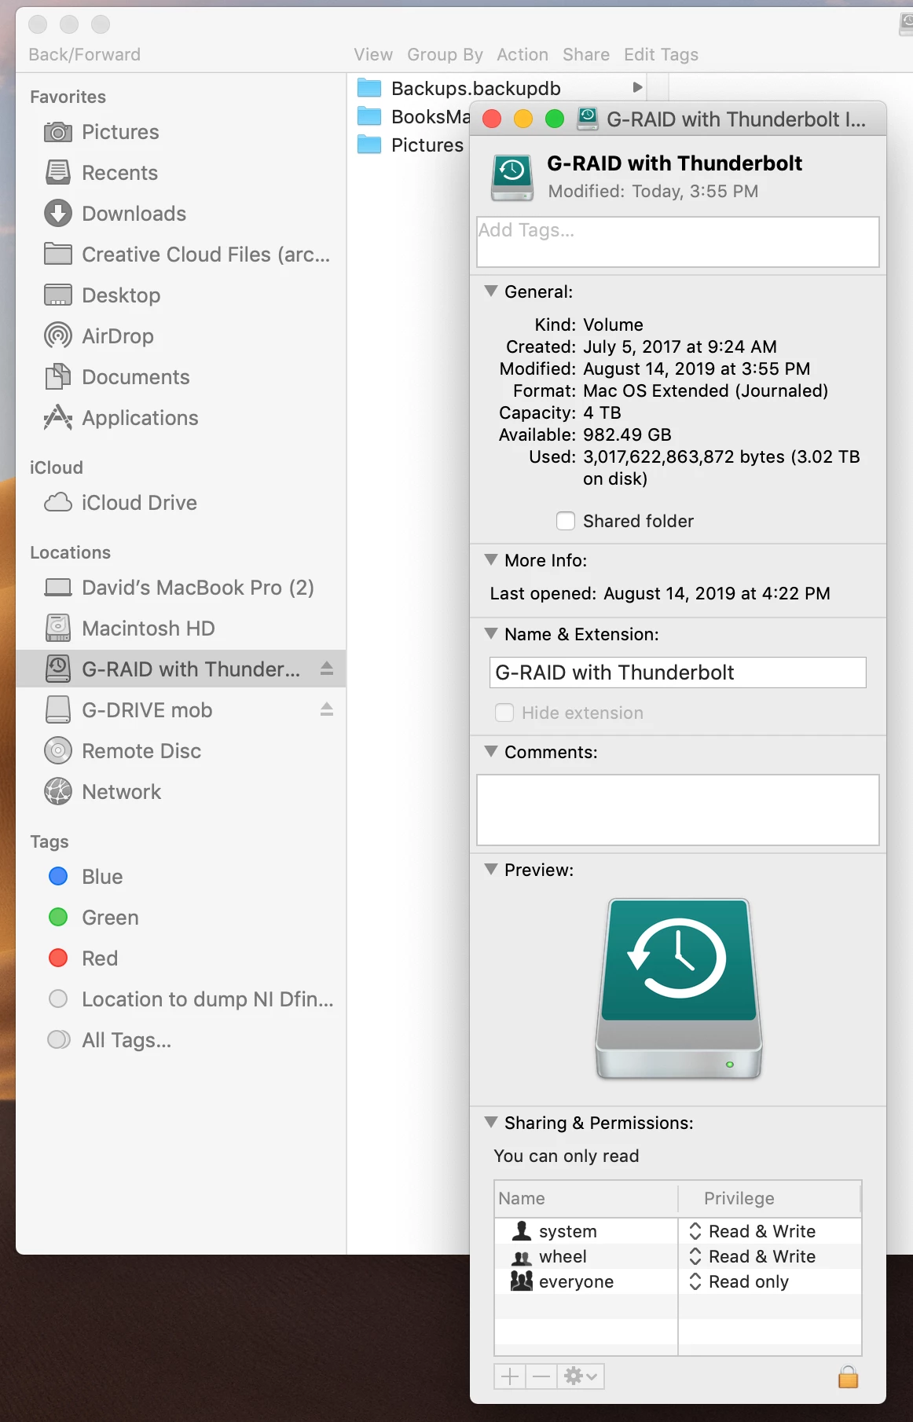Open the Action toolbar item
Viewport: 913px width, 1422px height.
[522, 54]
